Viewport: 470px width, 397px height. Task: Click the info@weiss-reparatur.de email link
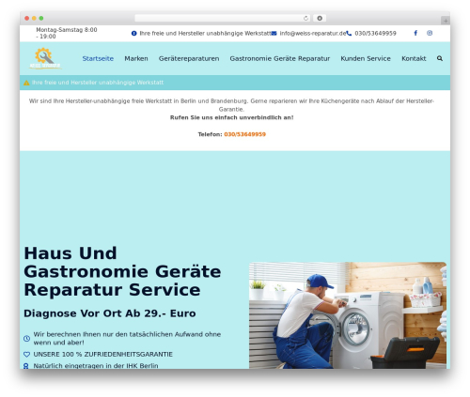(x=313, y=33)
